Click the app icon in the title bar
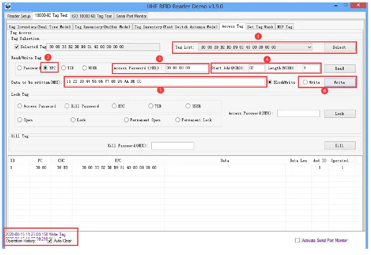The width and height of the screenshot is (371, 255). pos(8,6)
